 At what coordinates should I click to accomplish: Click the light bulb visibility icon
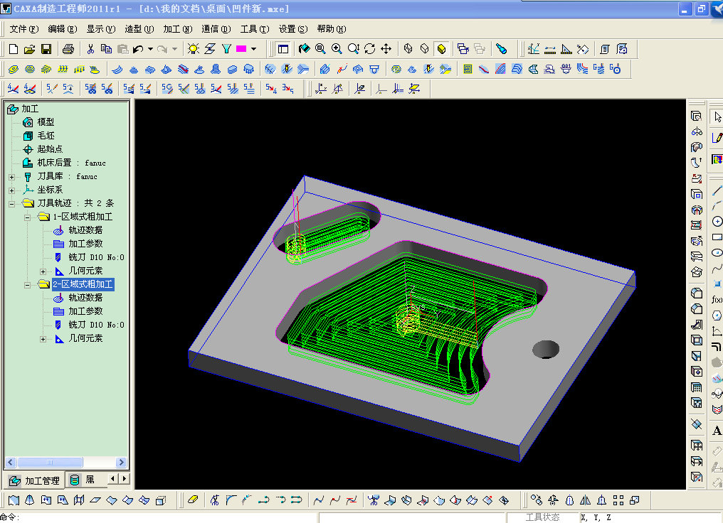[x=193, y=49]
